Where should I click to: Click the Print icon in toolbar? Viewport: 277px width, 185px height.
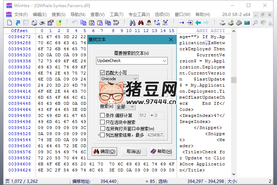pos(42,23)
